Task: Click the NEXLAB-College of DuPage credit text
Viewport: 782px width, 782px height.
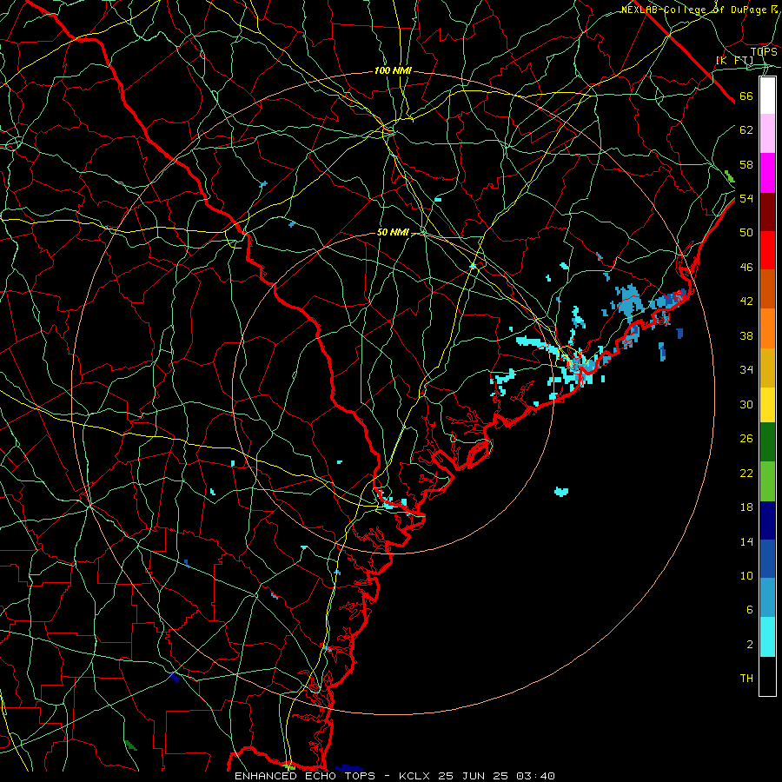Action: [x=699, y=10]
